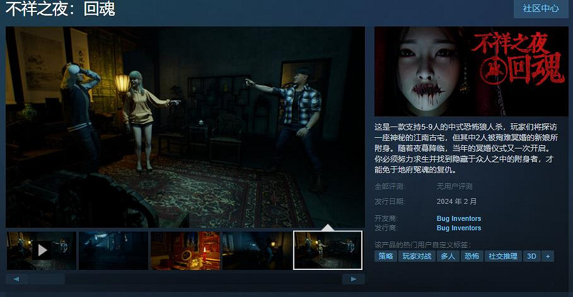
Task: Choose the 社交推理 tag
Action: tap(503, 256)
